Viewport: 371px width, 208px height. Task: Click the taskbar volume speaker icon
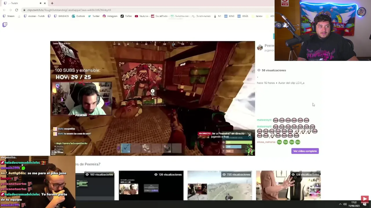coord(345,204)
